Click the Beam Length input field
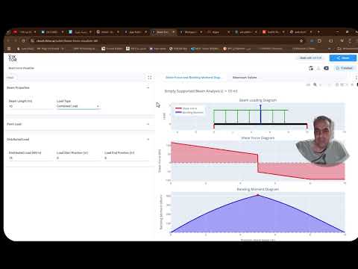Image resolution: width=358 pixels, height=269 pixels. tap(31, 106)
